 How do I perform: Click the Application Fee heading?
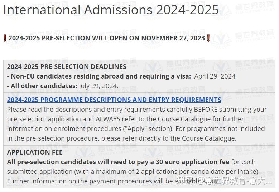click(x=35, y=152)
